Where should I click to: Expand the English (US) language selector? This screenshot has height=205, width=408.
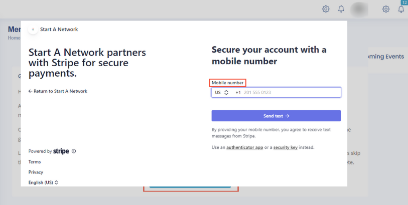click(44, 182)
